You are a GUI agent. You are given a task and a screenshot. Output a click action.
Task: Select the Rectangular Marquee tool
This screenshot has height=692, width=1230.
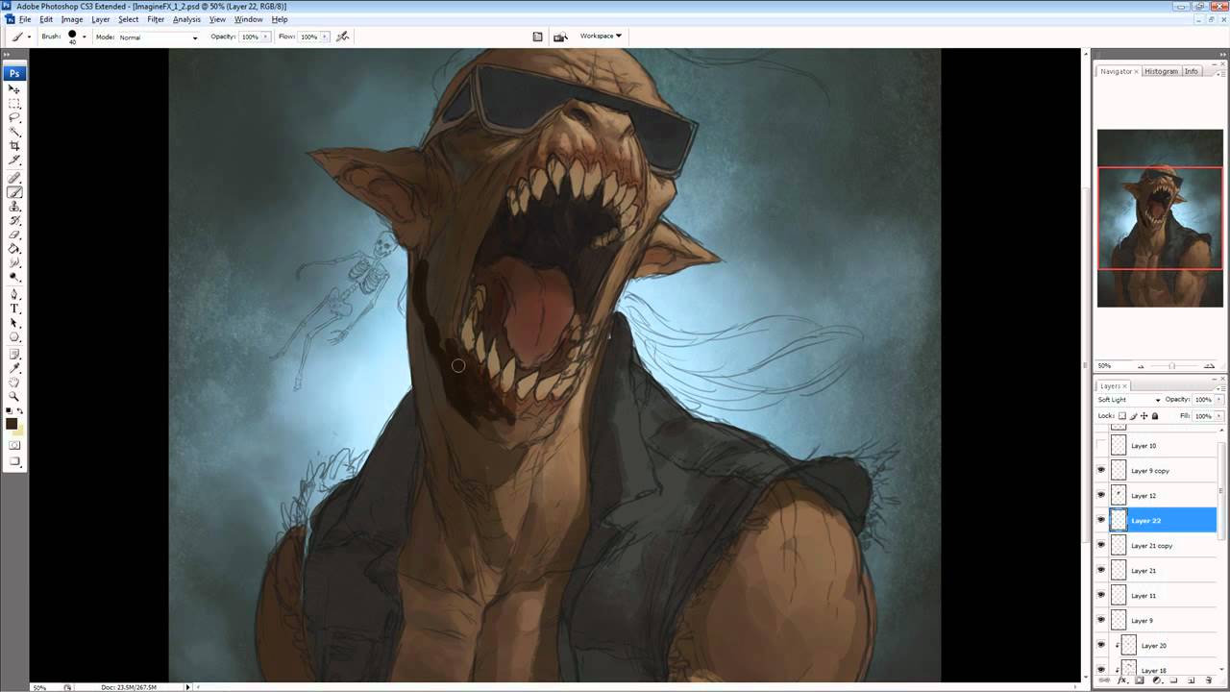point(14,103)
